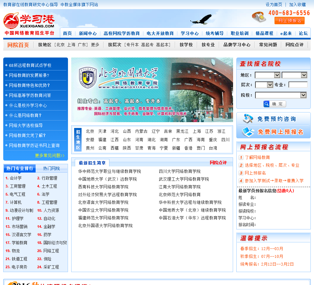The image size is (314, 285).
Task: Click the computer icon beside 免费网上预报名
Action: (x=248, y=132)
